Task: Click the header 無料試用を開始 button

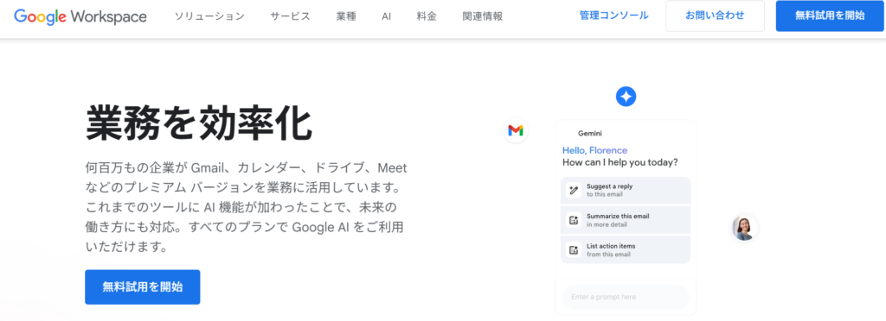Action: pyautogui.click(x=830, y=16)
